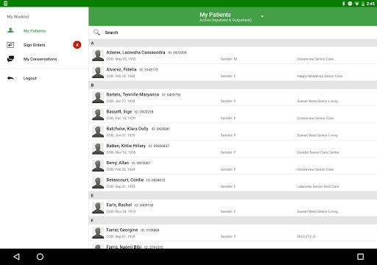Tap Android home circle button
377x265 pixels.
click(x=40, y=257)
